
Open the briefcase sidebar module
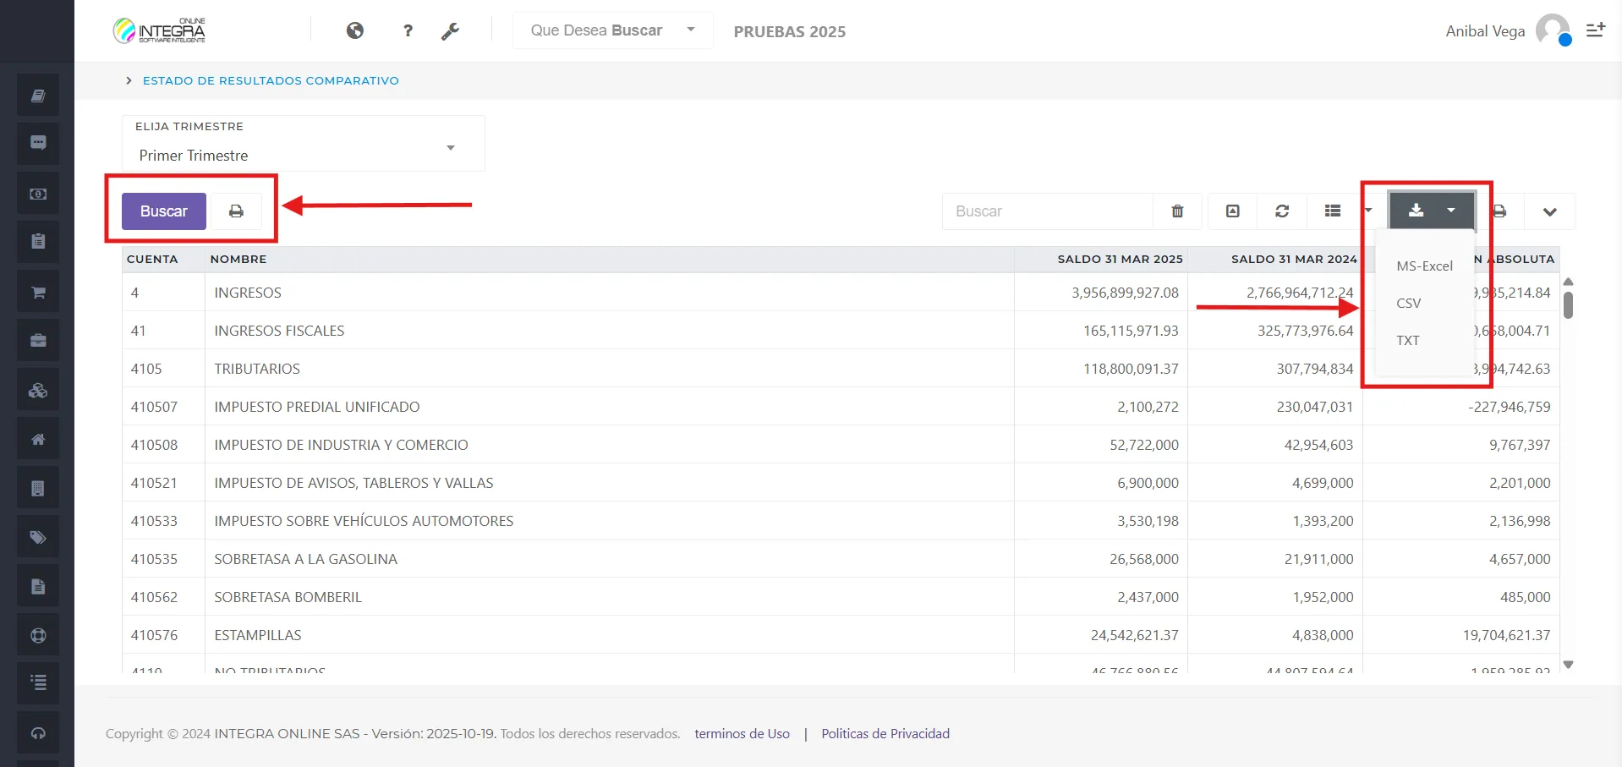point(38,341)
